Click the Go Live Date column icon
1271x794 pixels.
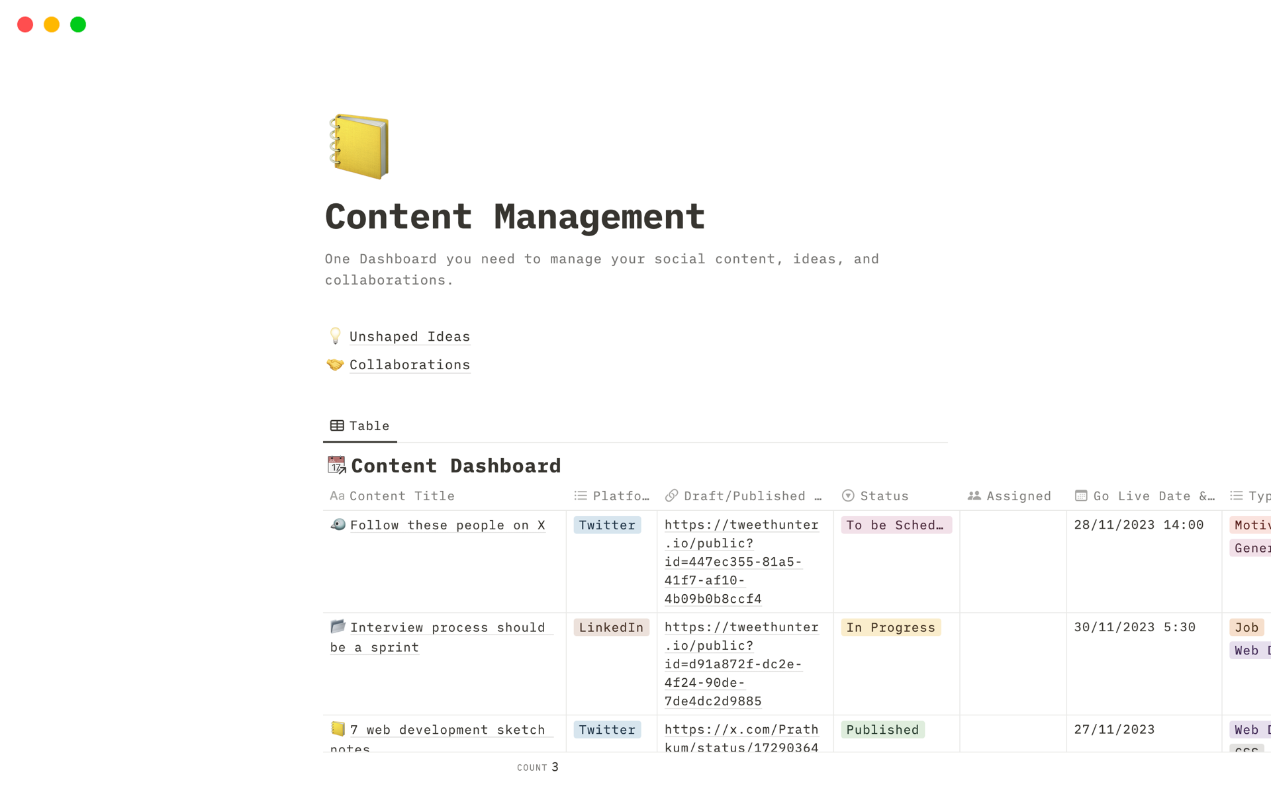coord(1080,495)
